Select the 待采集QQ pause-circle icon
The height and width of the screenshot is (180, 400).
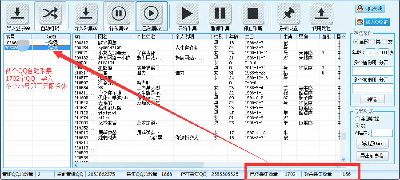[119, 14]
